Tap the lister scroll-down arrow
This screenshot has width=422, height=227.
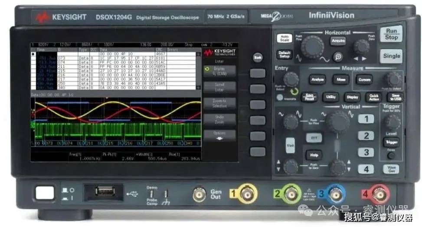click(x=199, y=88)
